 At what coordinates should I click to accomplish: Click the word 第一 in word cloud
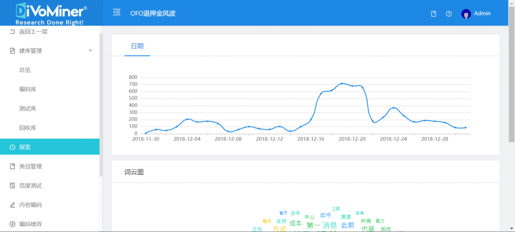pos(313,225)
